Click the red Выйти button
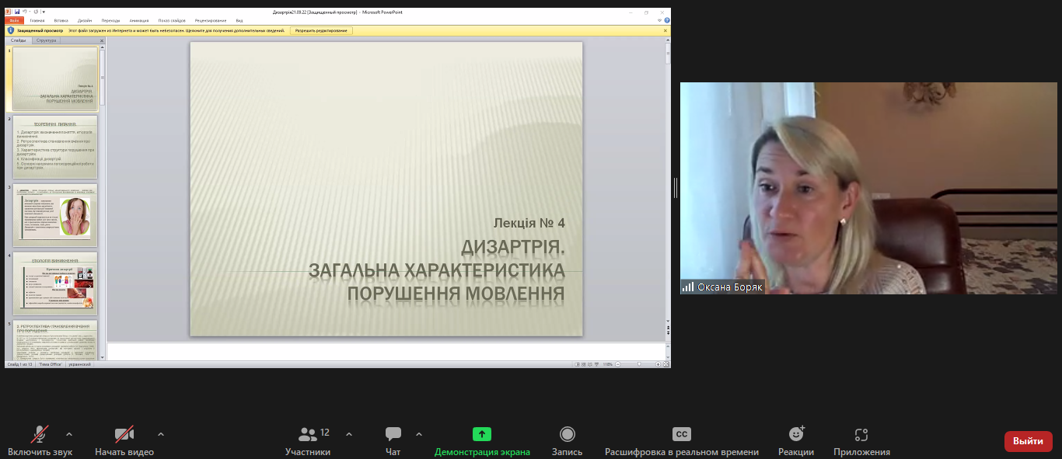The height and width of the screenshot is (459, 1062). [x=1028, y=441]
